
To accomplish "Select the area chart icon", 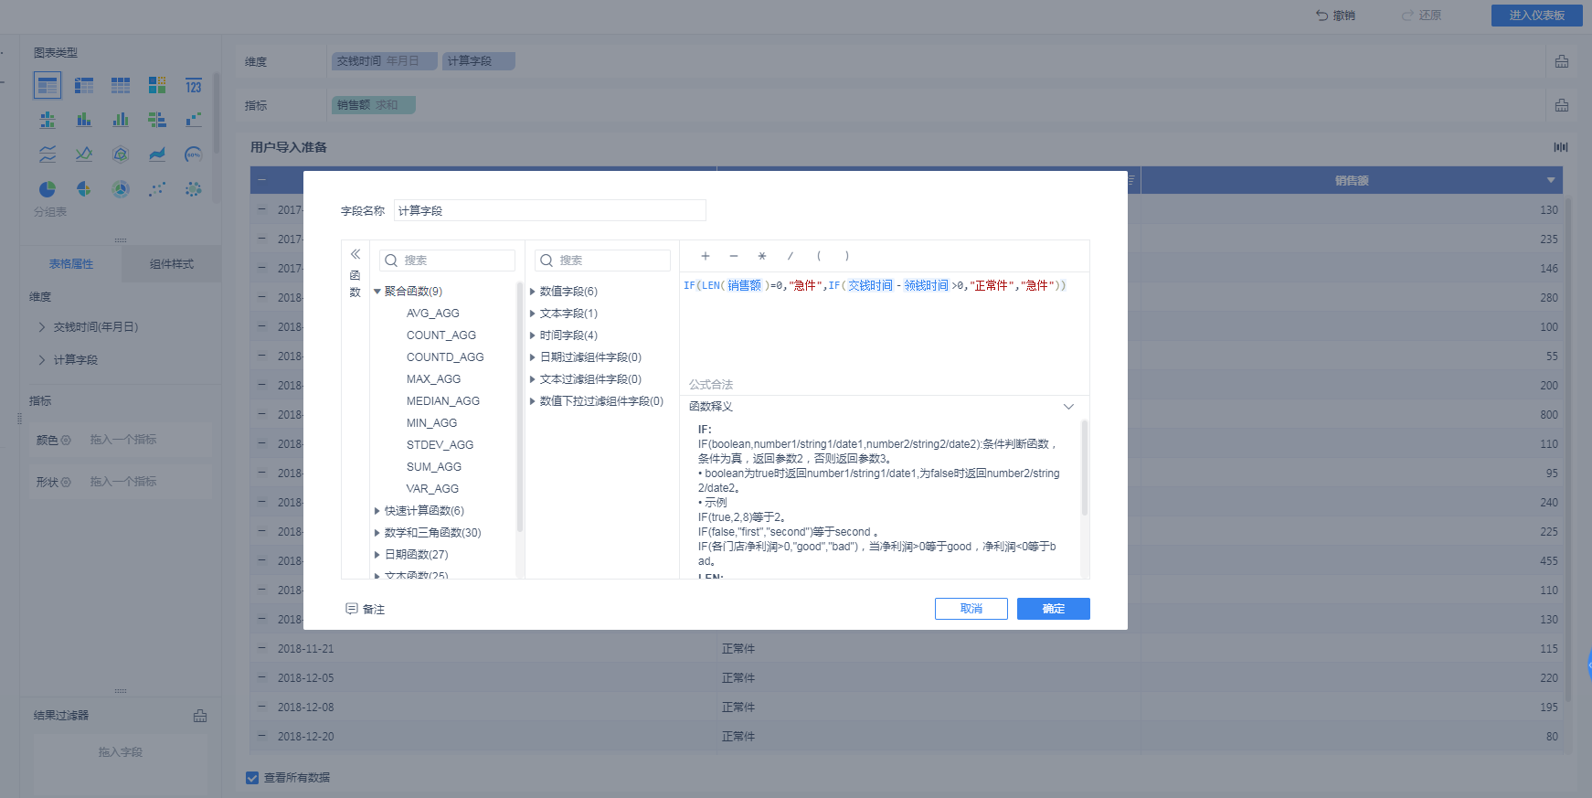I will click(x=157, y=154).
